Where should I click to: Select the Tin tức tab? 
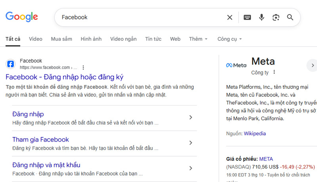[153, 39]
